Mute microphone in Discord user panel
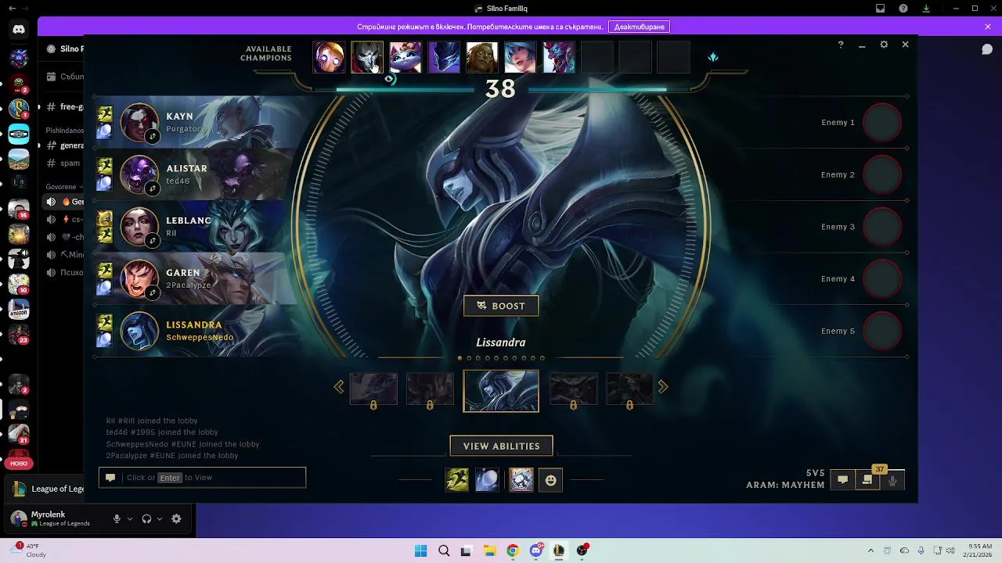 117,518
